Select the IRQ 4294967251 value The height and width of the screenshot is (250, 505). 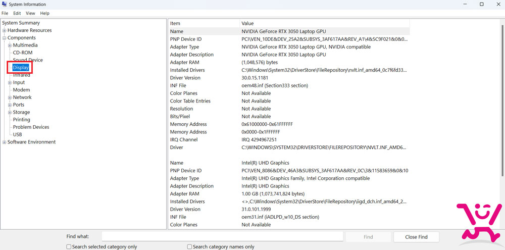259,139
